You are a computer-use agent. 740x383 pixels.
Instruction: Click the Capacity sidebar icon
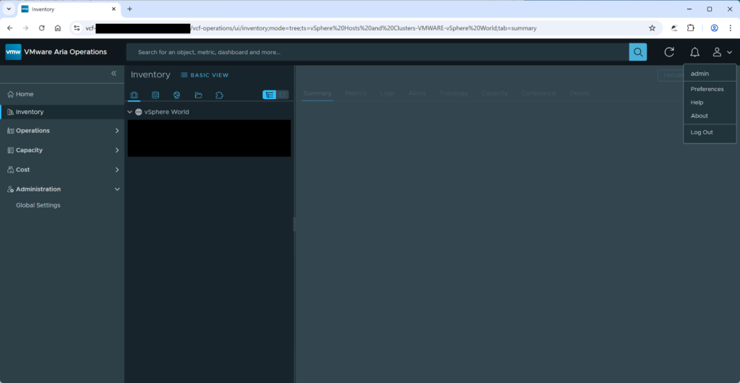(x=10, y=150)
